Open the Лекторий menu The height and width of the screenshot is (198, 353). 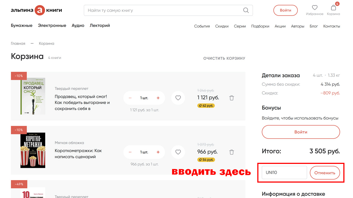100,26
